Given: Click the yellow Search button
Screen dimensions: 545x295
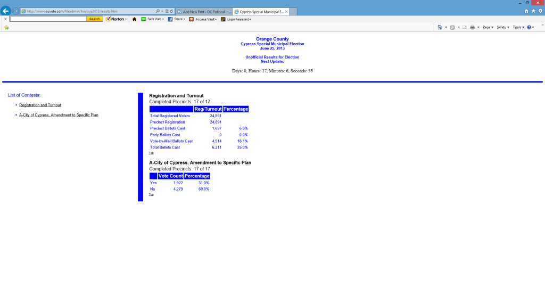Looking at the screenshot, I should pyautogui.click(x=95, y=19).
